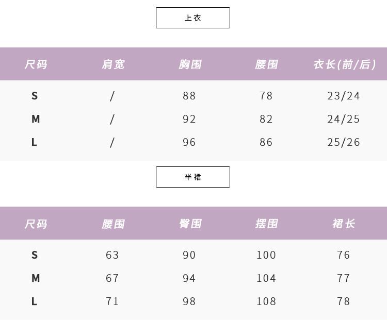This screenshot has height=321, width=387.
Task: Click the hem value 108
Action: coord(266,301)
